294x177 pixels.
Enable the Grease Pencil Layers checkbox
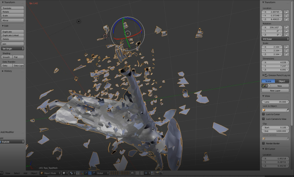266,75
